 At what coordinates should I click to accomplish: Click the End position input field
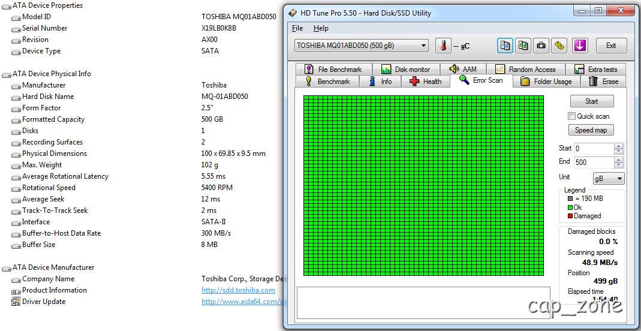[x=594, y=163]
